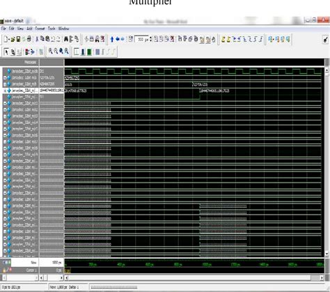Activate the Zoom Mode tool
The height and width of the screenshot is (292, 330).
point(13,52)
